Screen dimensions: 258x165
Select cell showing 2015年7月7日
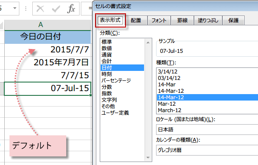(48, 63)
